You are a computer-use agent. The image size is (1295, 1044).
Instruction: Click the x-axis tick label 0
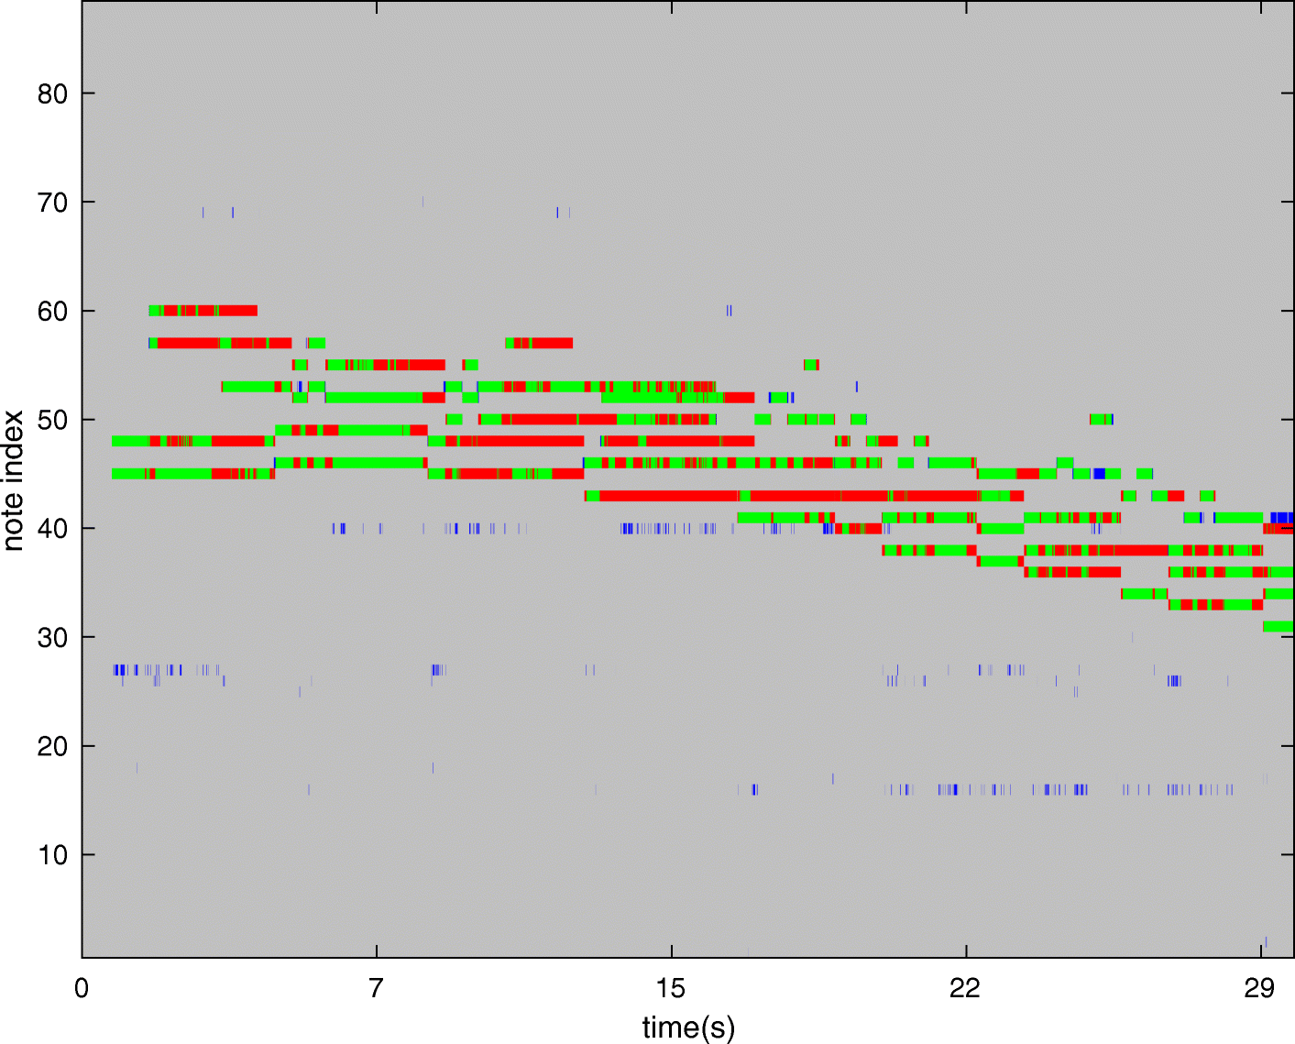coord(82,988)
